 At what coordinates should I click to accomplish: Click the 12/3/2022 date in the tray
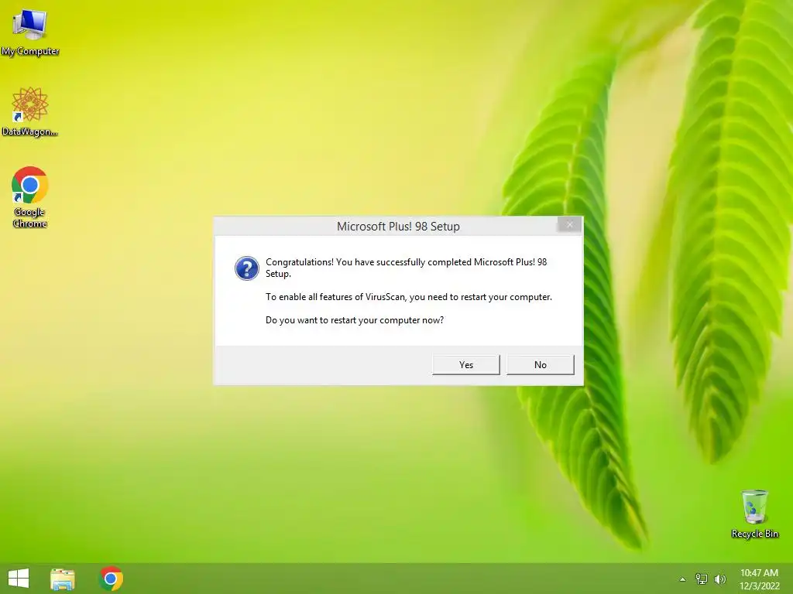tap(759, 586)
